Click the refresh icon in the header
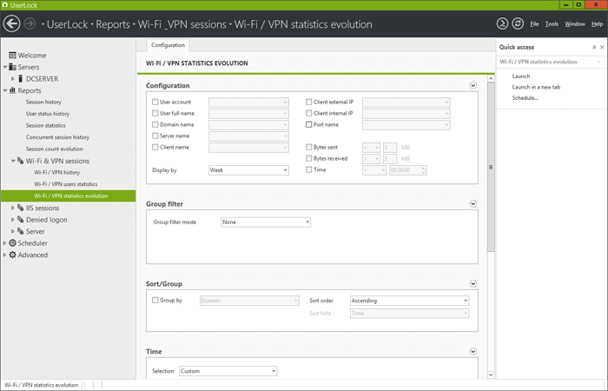The height and width of the screenshot is (391, 608). tap(518, 23)
